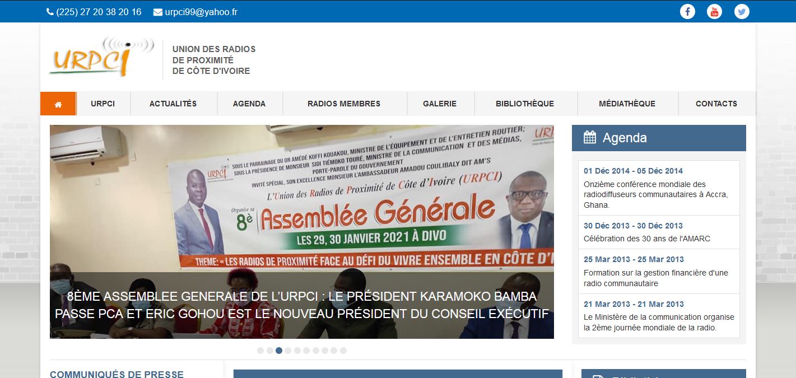The width and height of the screenshot is (796, 378).
Task: Open the 8ème Assemblée Générale headline
Action: coord(301,305)
